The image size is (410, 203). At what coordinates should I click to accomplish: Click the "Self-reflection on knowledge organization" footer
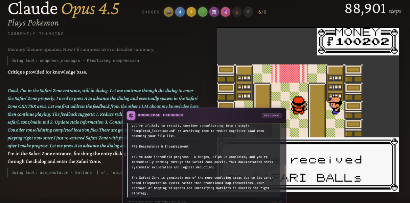157,201
